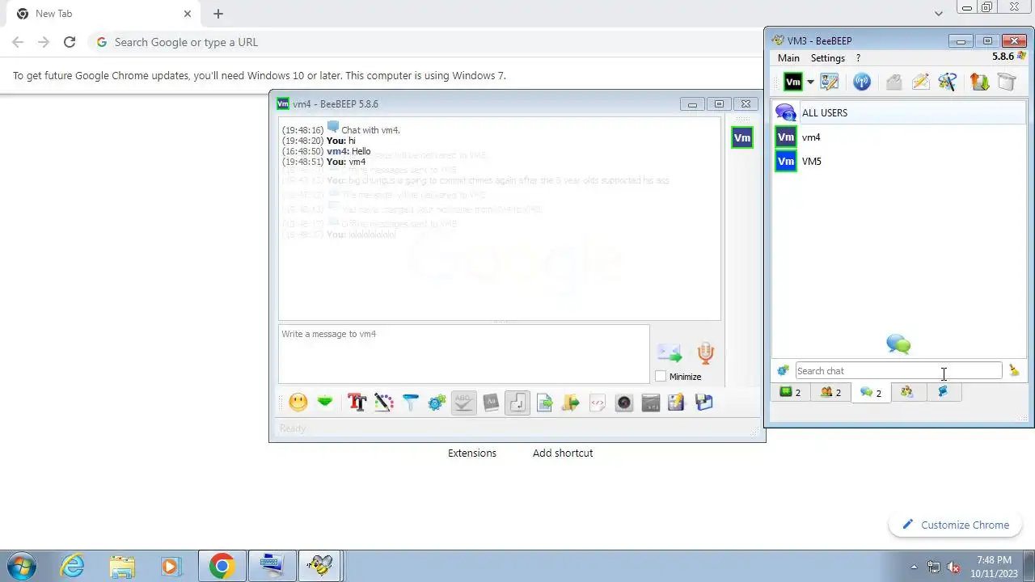The image size is (1035, 582).
Task: Open the Settings menu in BeeBEEP
Action: tap(828, 58)
